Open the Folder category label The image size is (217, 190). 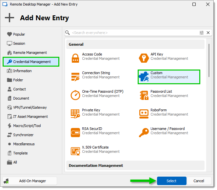pyautogui.click(x=18, y=80)
